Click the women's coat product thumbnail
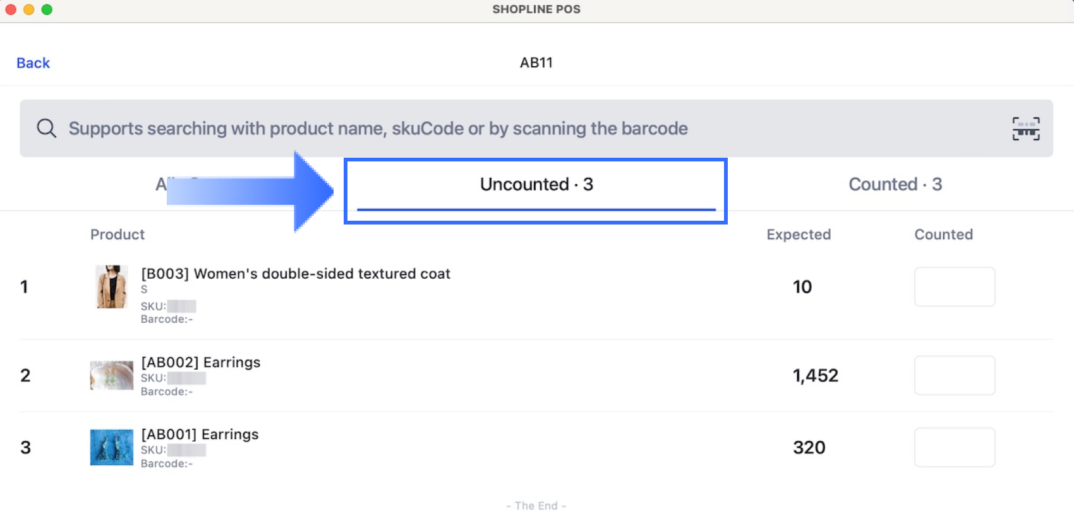 click(x=112, y=287)
